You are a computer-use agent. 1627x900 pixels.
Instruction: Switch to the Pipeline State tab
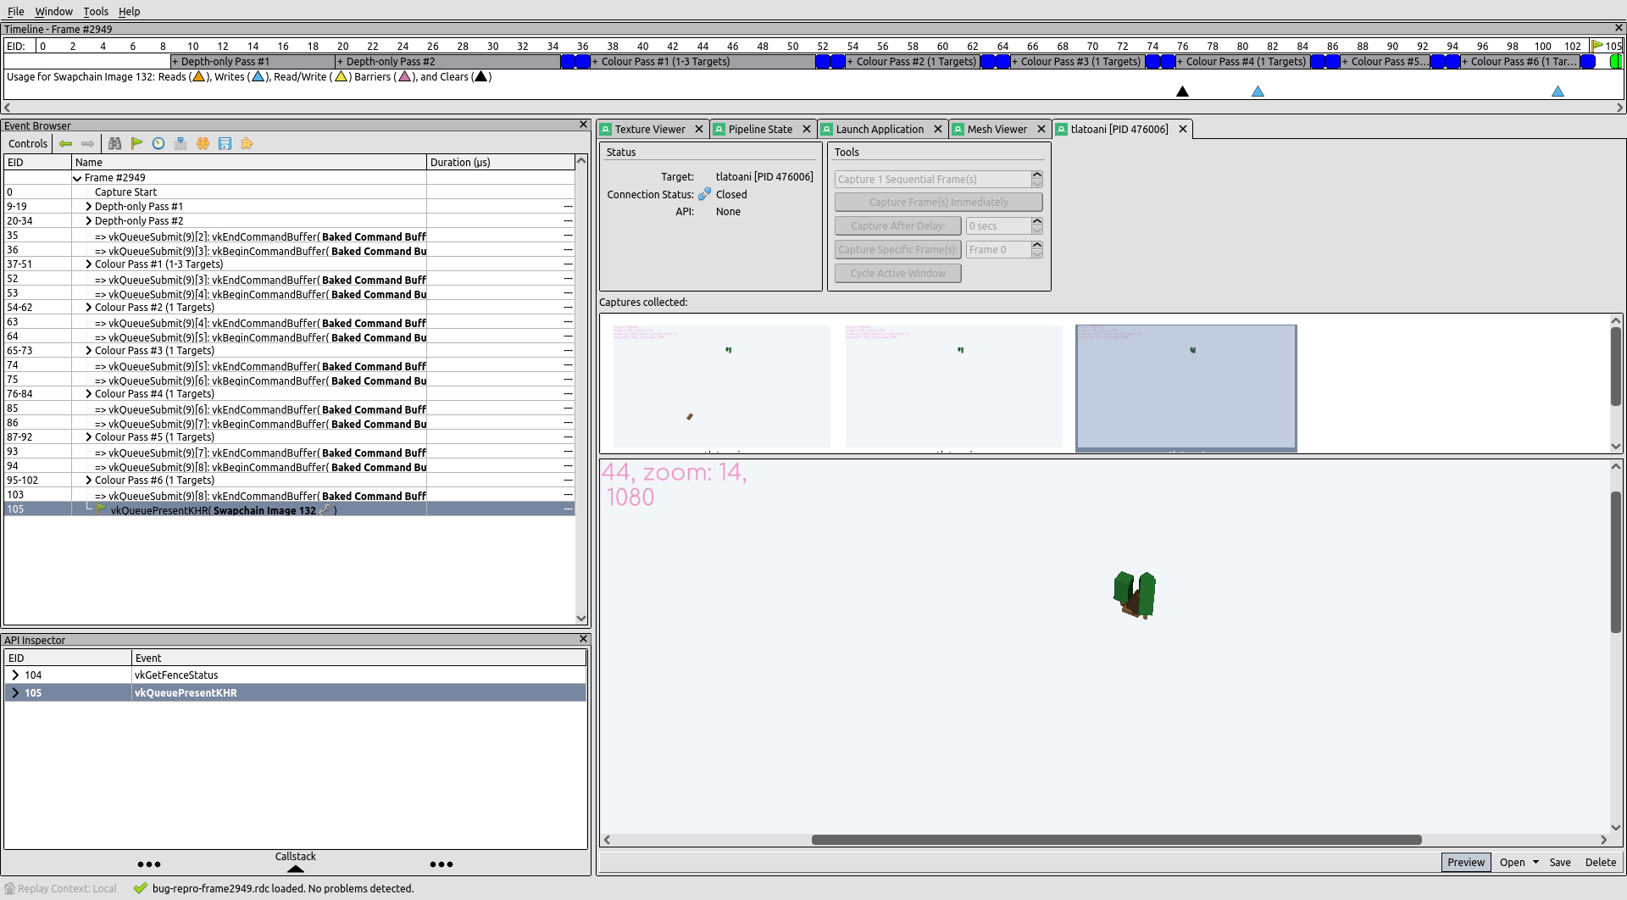[760, 130]
